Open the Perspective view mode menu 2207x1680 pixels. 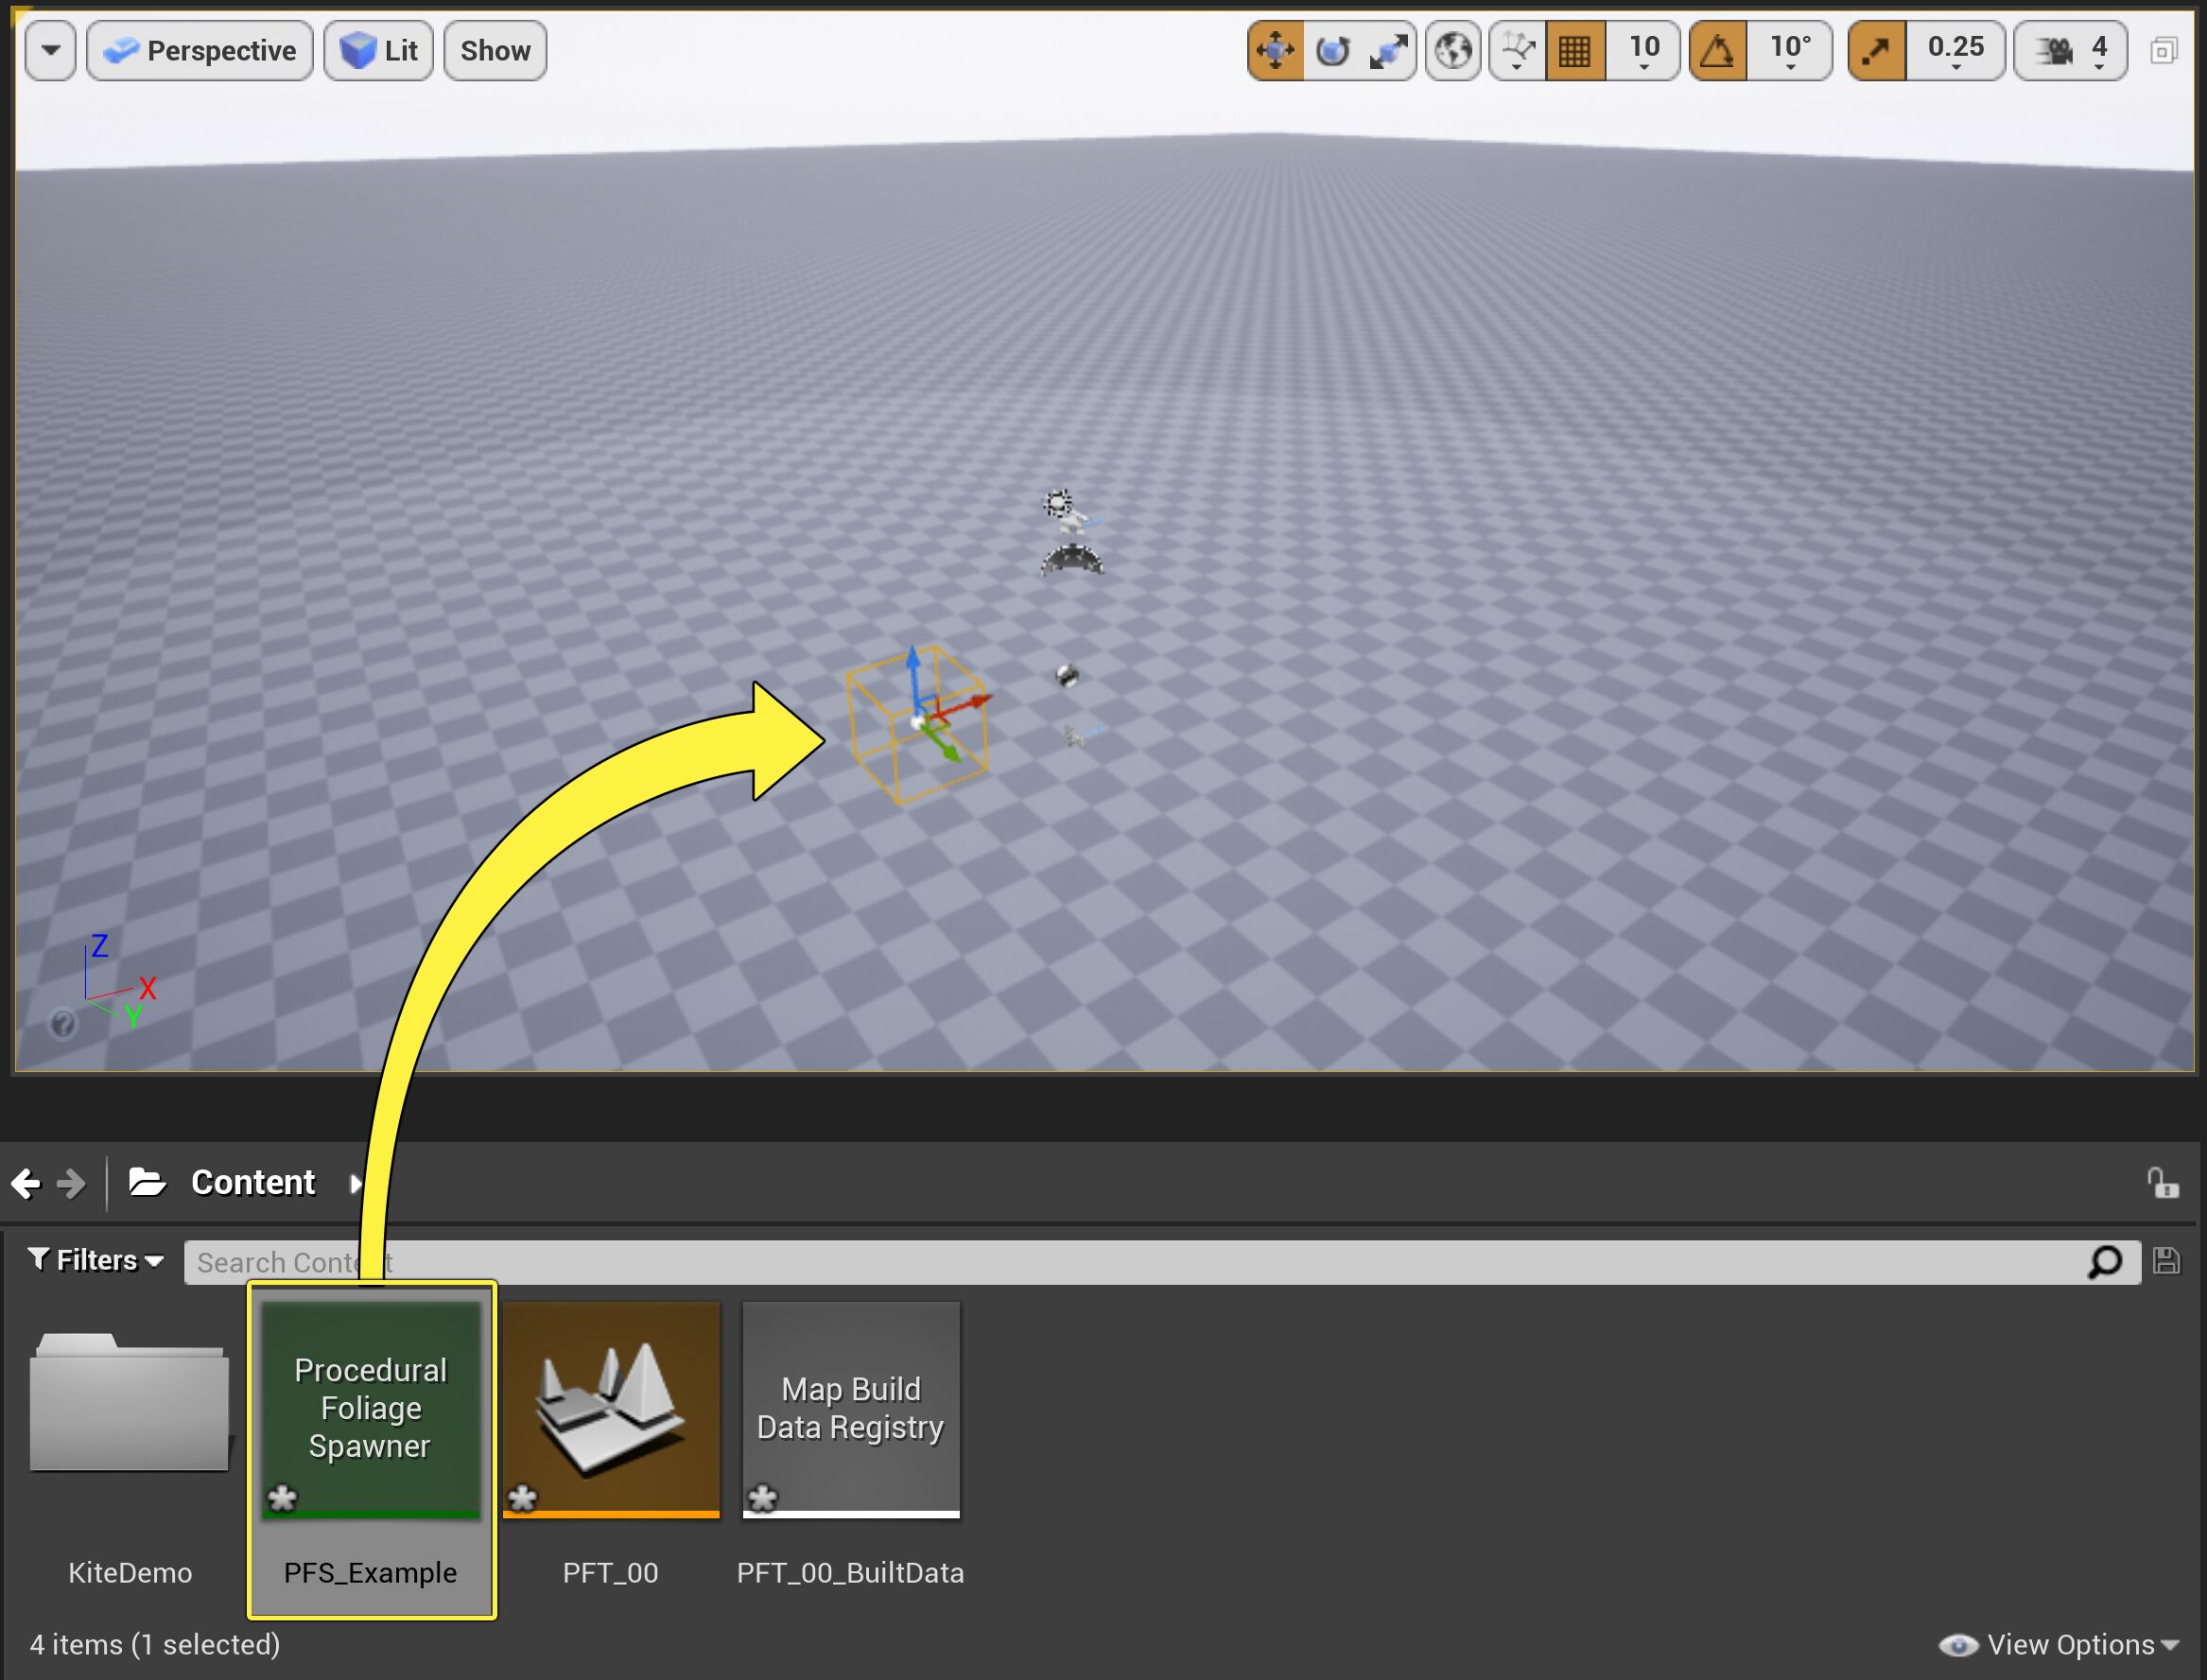pyautogui.click(x=200, y=50)
